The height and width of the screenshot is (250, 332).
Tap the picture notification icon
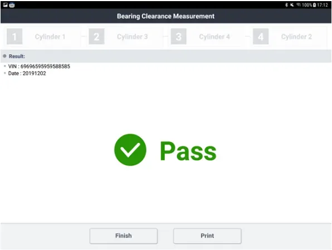tap(6, 5)
